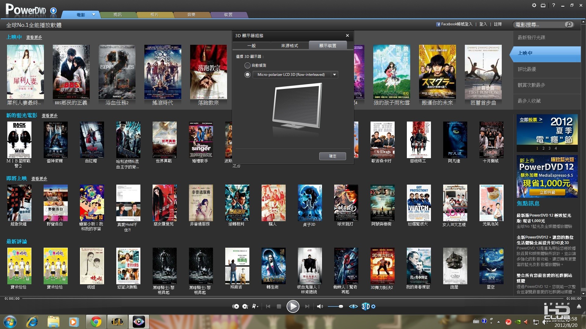
Task: Switch to the 來源格式 tab
Action: [x=289, y=46]
